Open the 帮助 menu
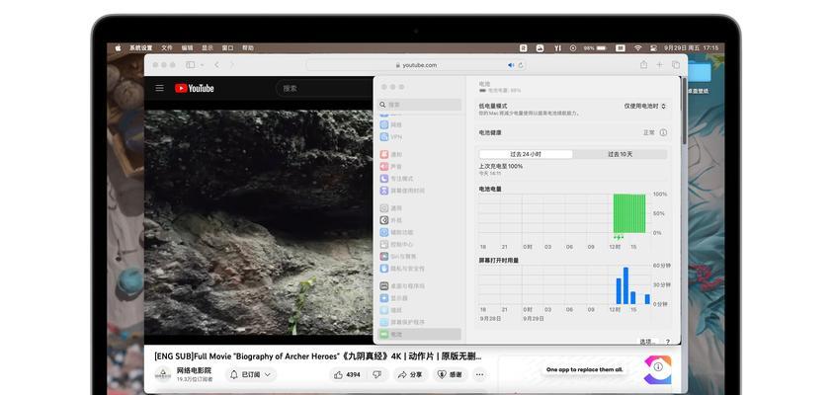 (248, 47)
